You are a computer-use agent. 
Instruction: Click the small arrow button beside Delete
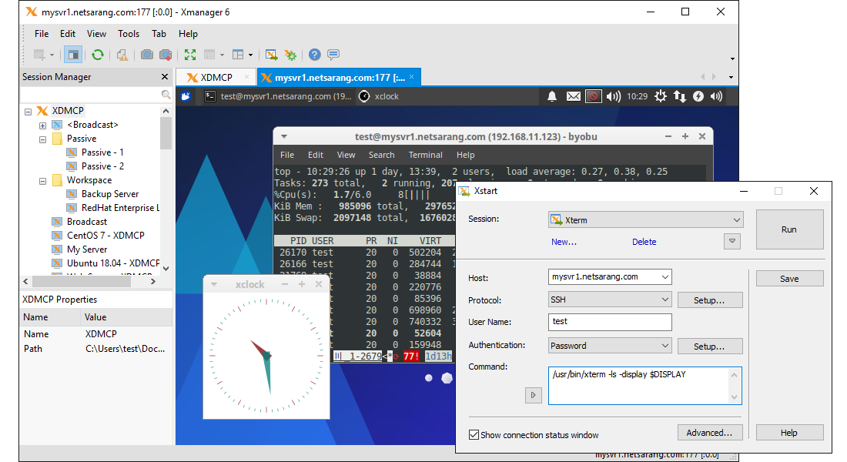[x=732, y=242]
